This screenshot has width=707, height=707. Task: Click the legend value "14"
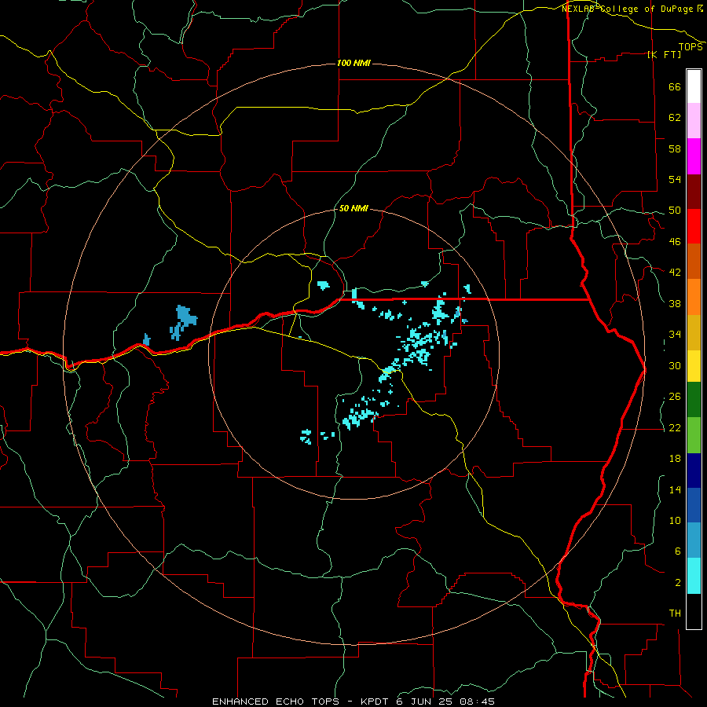point(675,489)
